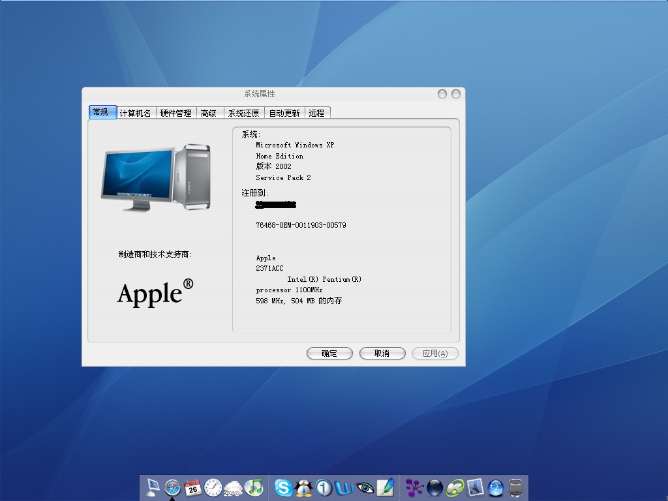Open the 远程 tab
This screenshot has height=501, width=668.
pyautogui.click(x=317, y=113)
